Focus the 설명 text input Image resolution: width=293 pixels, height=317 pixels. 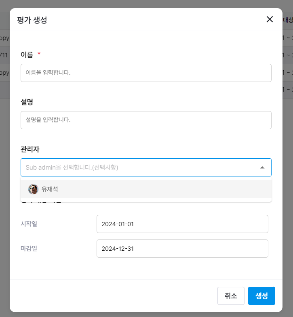[x=146, y=120]
